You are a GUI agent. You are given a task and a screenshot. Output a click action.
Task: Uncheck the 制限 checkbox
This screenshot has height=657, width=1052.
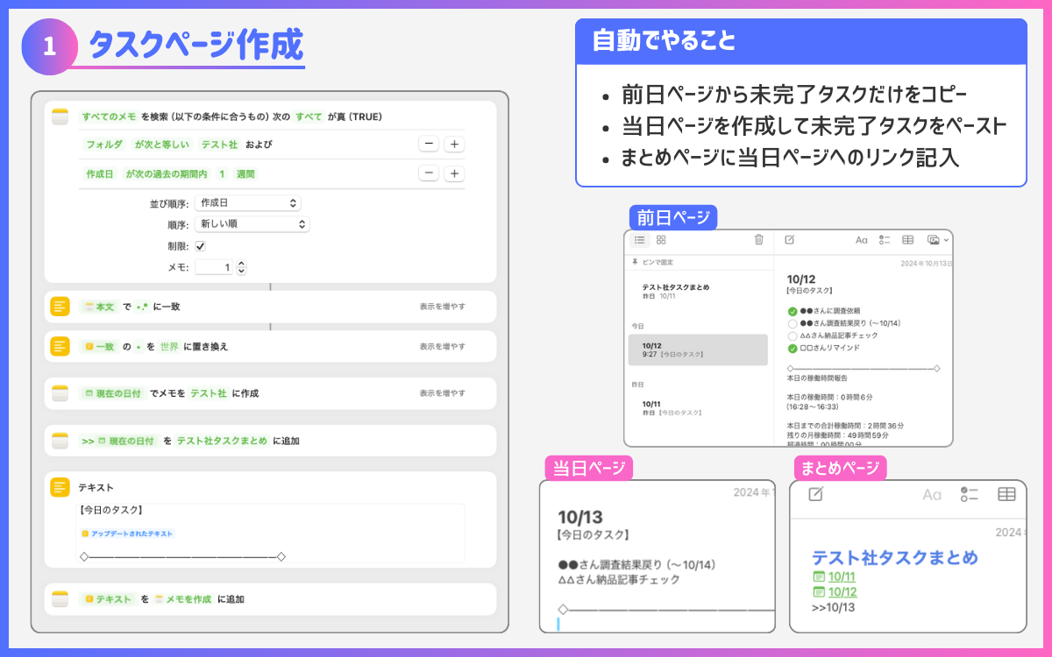pos(200,246)
